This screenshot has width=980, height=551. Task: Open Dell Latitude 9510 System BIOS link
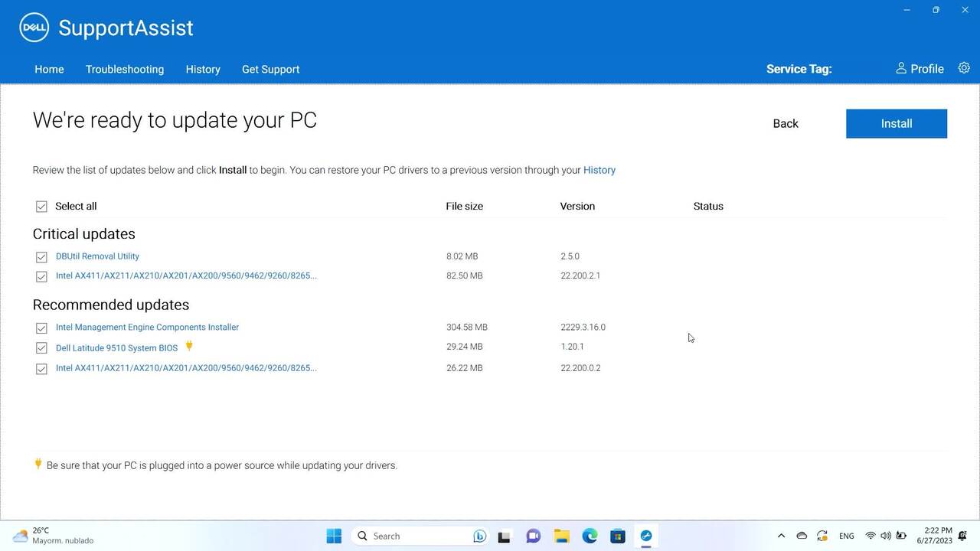pos(116,347)
